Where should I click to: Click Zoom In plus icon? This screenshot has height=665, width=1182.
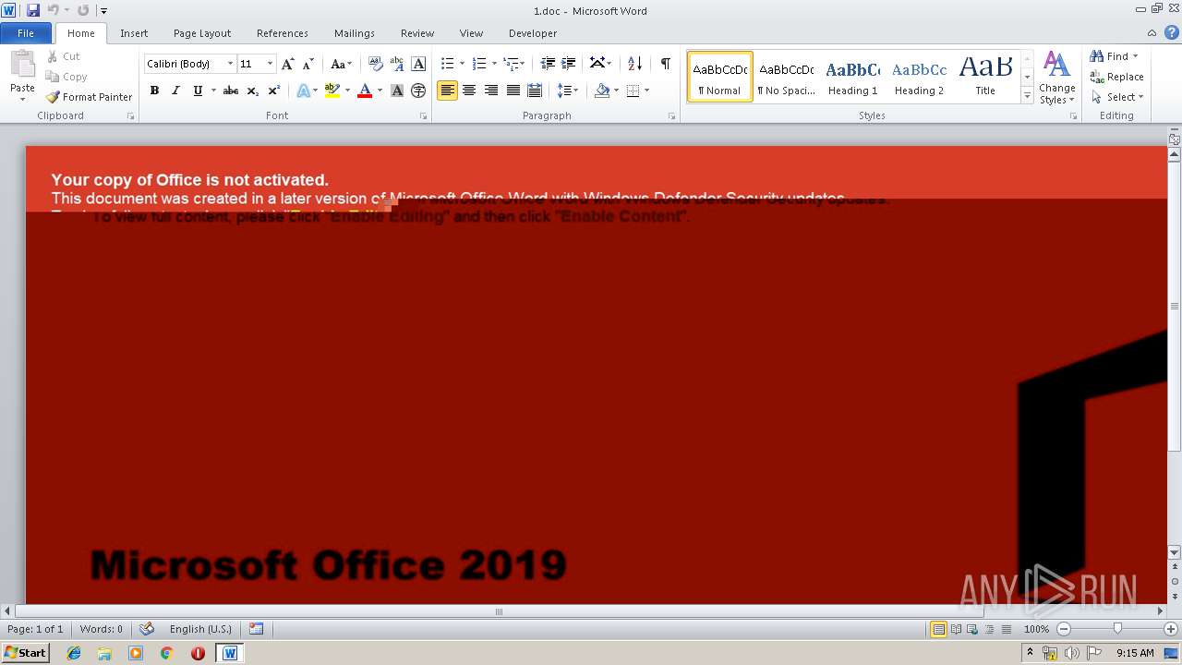pyautogui.click(x=1171, y=629)
